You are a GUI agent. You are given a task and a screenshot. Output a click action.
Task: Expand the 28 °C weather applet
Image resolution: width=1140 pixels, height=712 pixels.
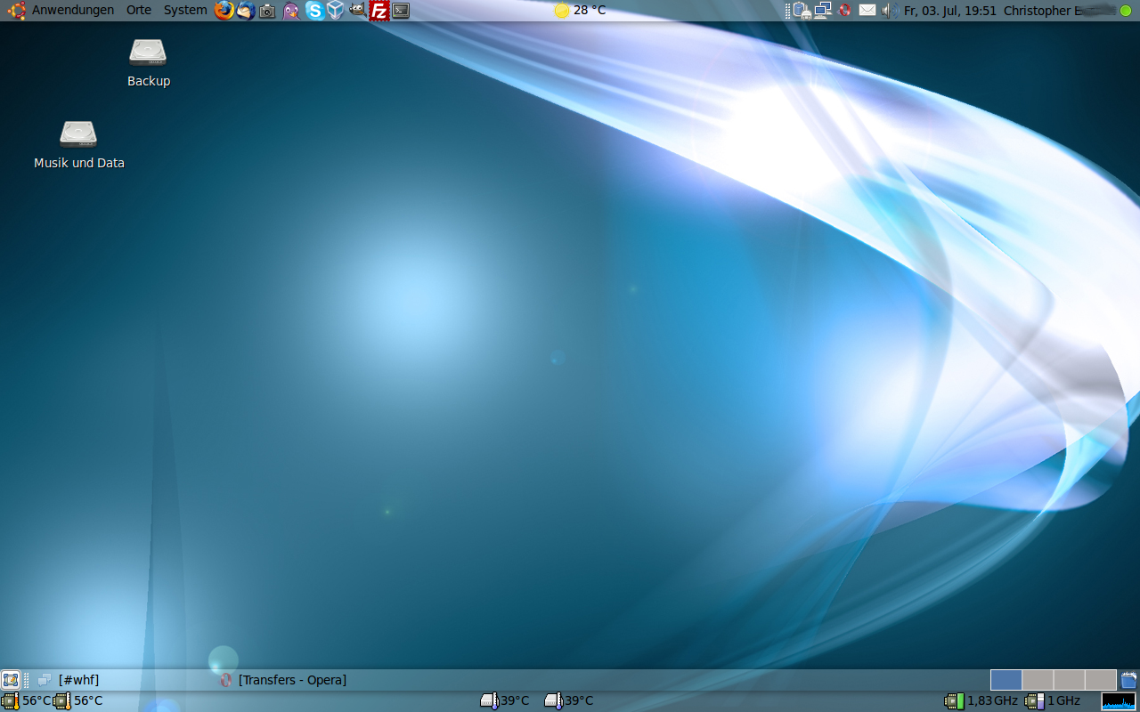point(580,11)
